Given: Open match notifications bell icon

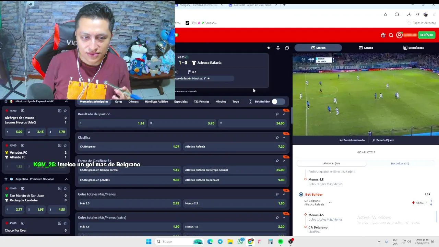Looking at the screenshot, I should pyautogui.click(x=278, y=48).
